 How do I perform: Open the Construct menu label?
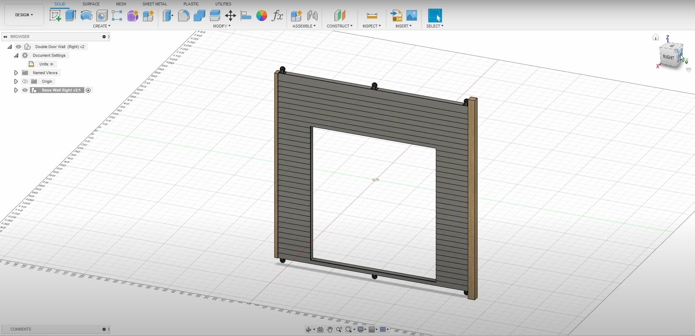(x=339, y=26)
